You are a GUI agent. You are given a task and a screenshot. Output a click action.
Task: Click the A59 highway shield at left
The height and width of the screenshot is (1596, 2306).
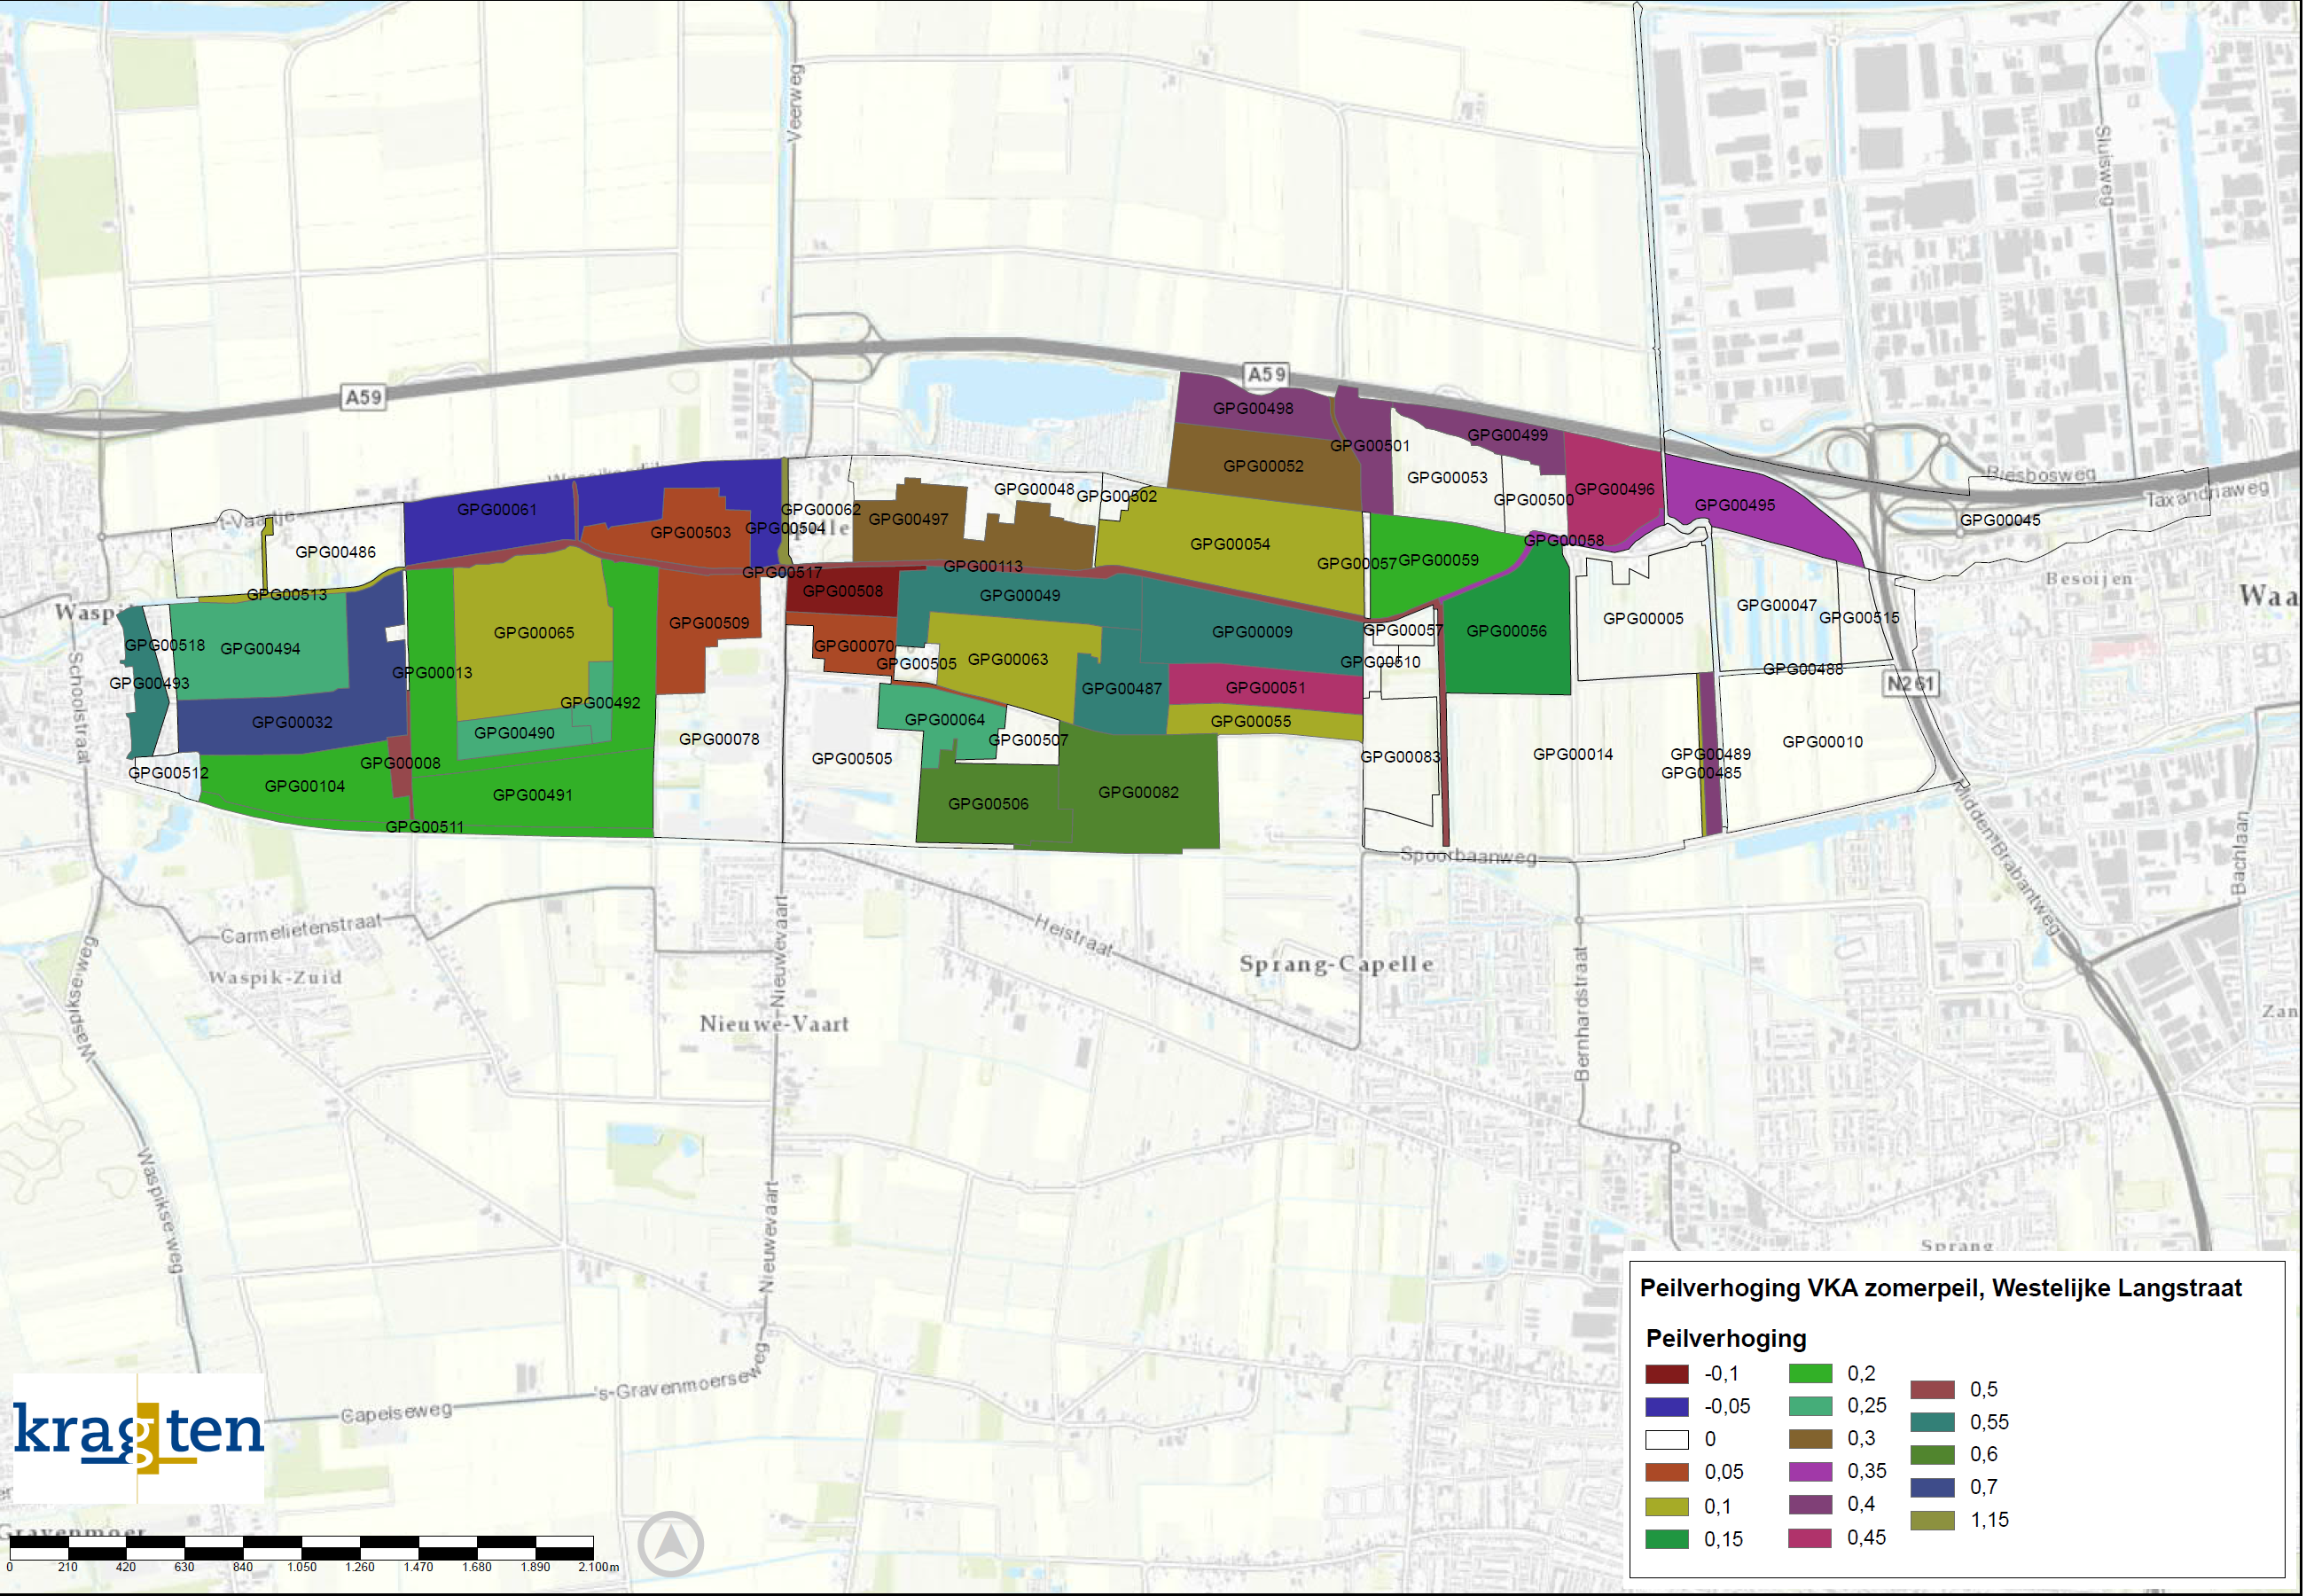click(363, 397)
